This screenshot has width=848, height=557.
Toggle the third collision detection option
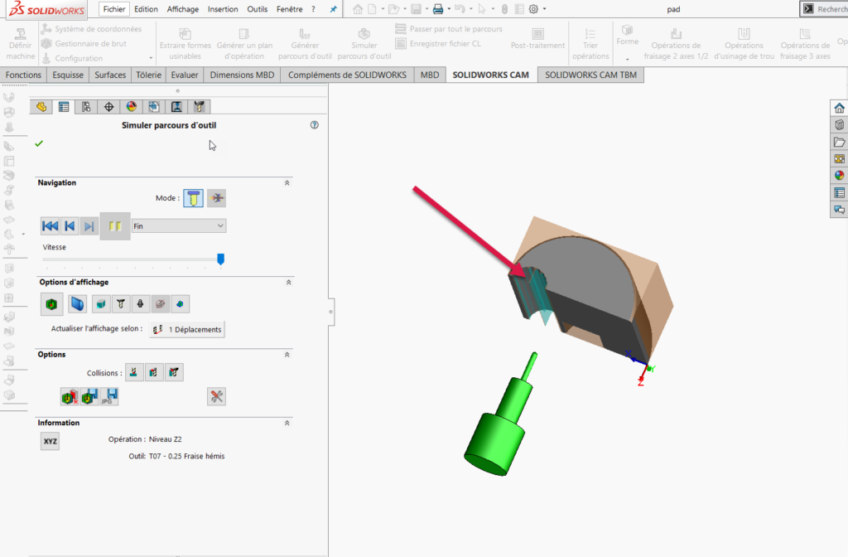coord(174,372)
